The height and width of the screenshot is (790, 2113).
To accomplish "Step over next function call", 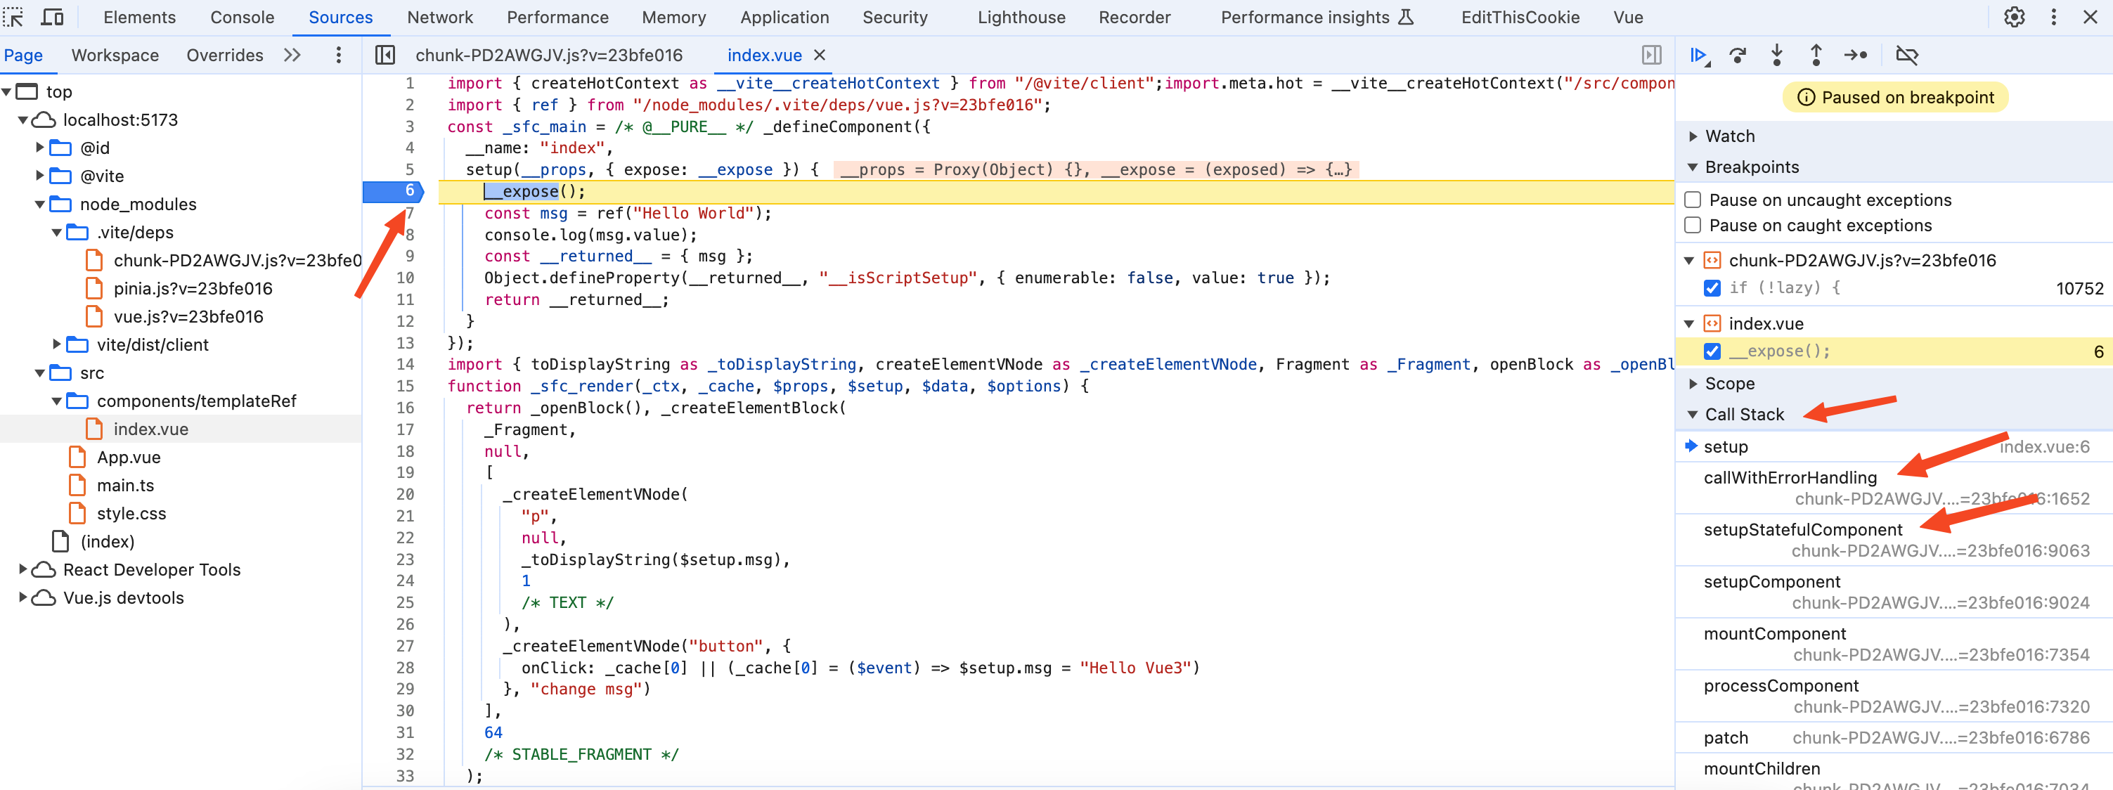I will point(1738,55).
